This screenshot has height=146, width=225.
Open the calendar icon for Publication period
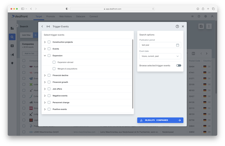(x=177, y=45)
